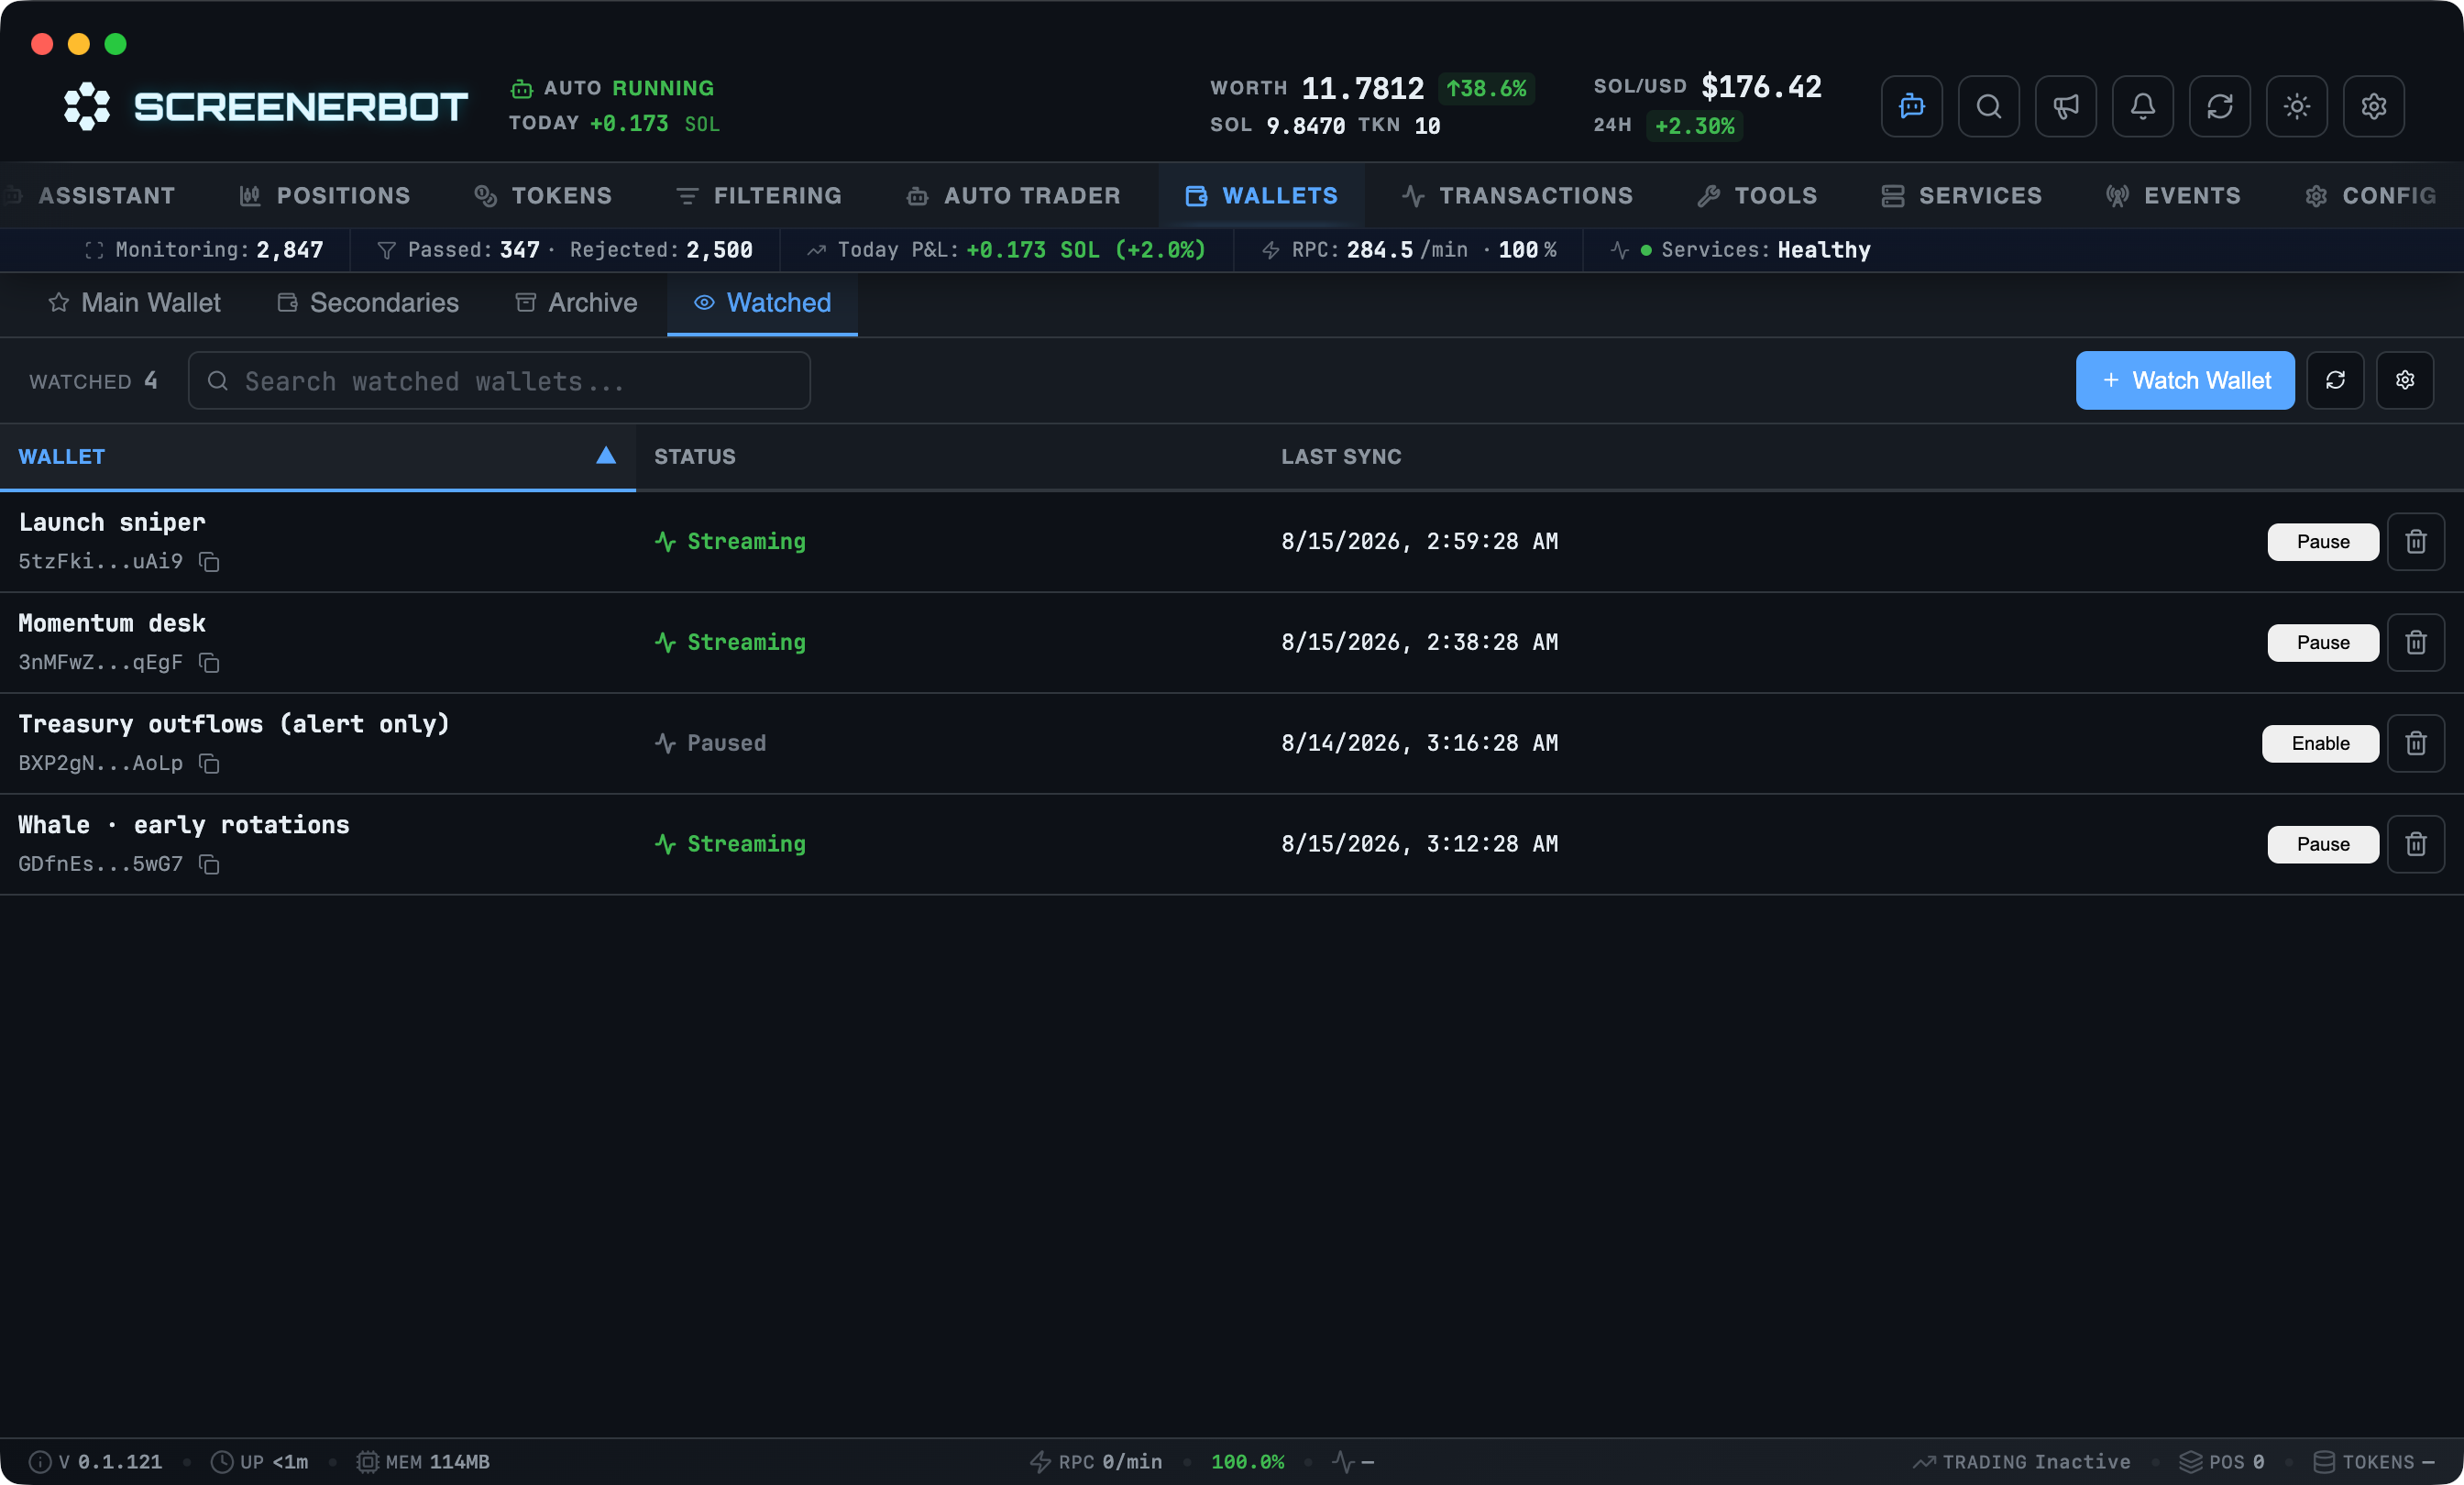
Task: Click the header refresh icon
Action: [2219, 106]
